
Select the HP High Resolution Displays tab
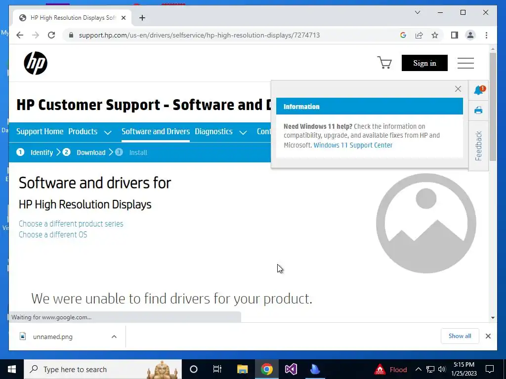pos(73,18)
